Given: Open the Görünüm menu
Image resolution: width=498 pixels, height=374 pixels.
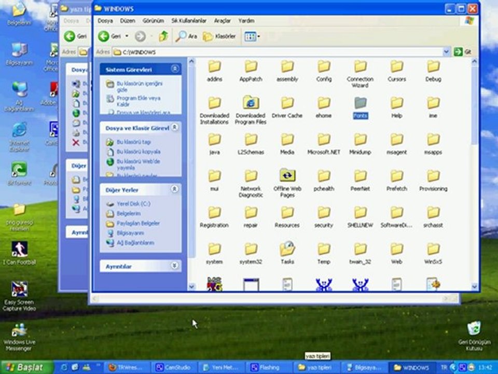Looking at the screenshot, I should click(x=153, y=21).
